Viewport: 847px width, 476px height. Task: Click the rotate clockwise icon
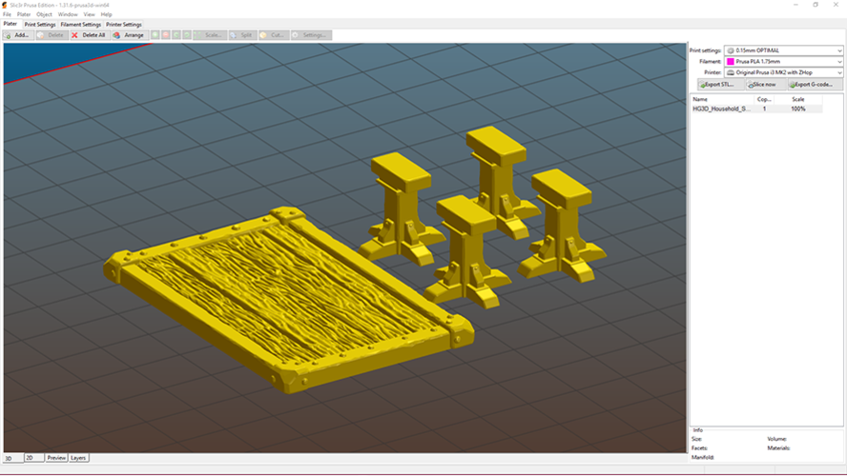point(187,35)
